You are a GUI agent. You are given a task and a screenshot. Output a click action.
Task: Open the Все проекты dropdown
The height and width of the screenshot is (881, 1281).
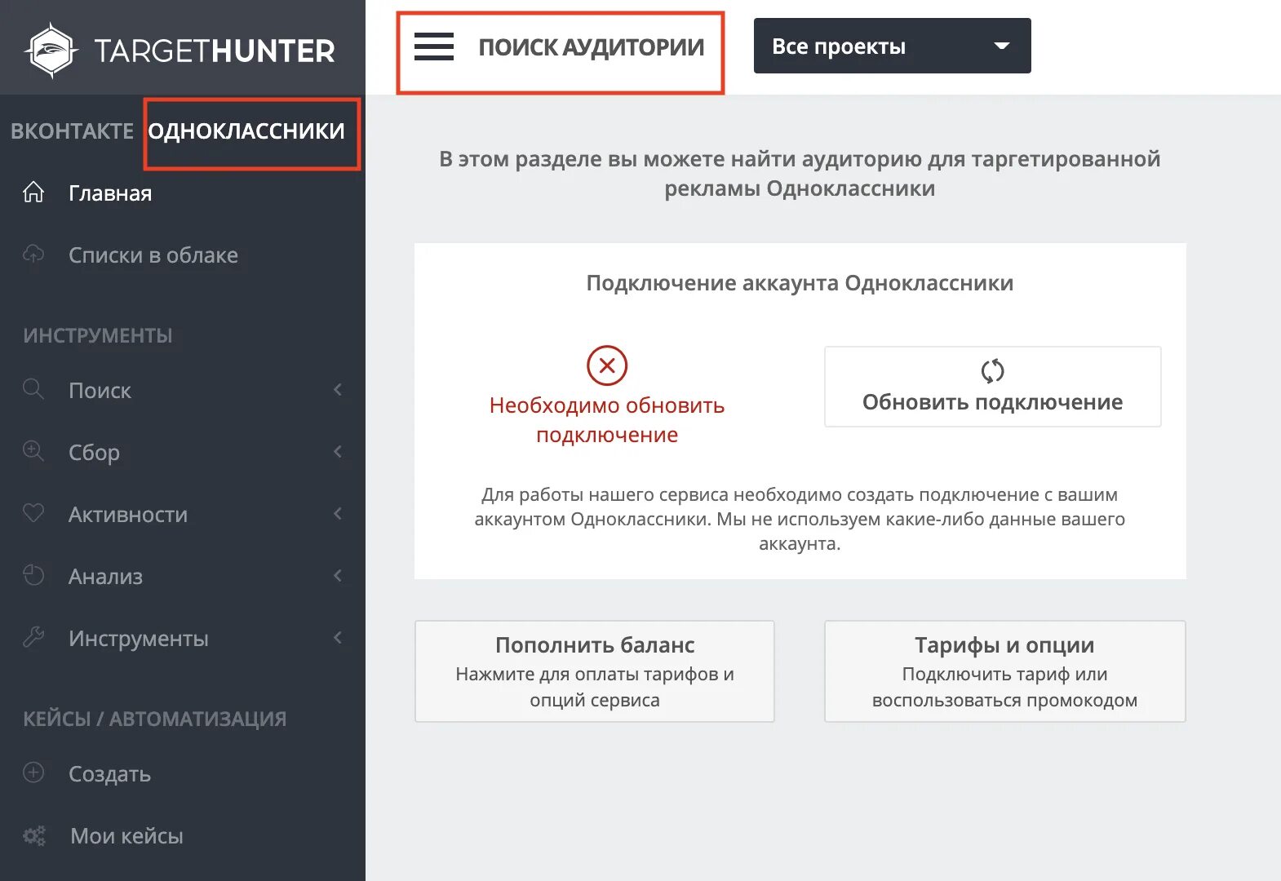pyautogui.click(x=892, y=46)
